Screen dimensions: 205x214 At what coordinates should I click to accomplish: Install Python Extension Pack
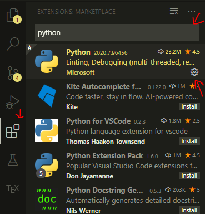[189, 176]
